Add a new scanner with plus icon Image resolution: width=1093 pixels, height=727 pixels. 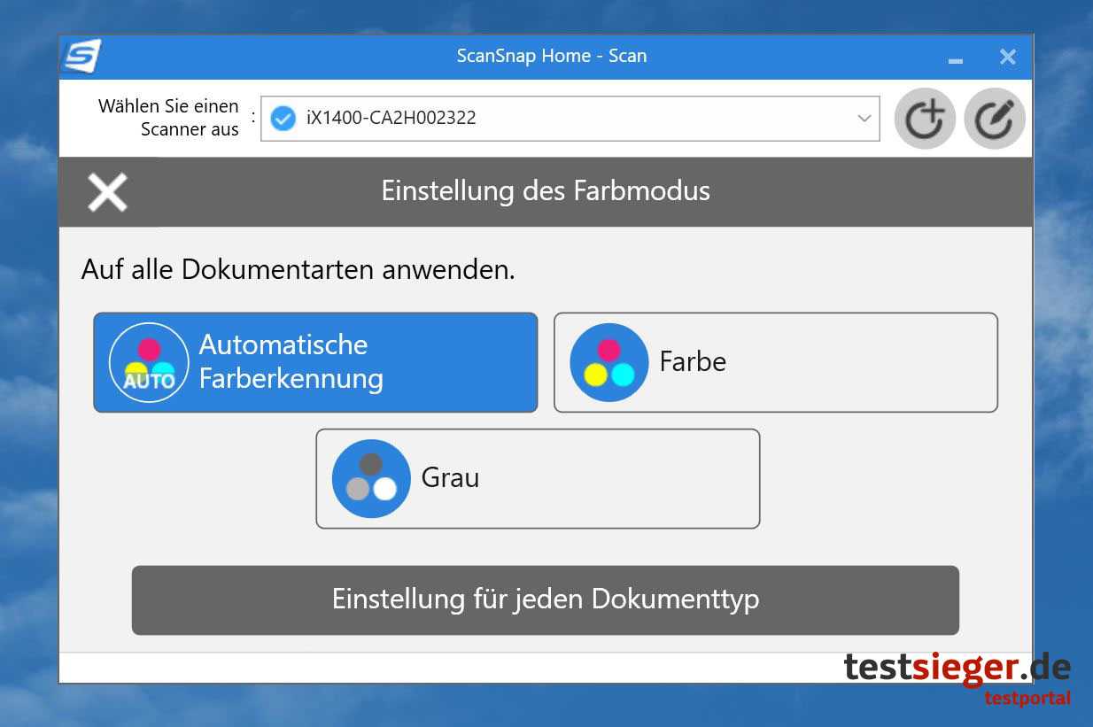coord(924,119)
